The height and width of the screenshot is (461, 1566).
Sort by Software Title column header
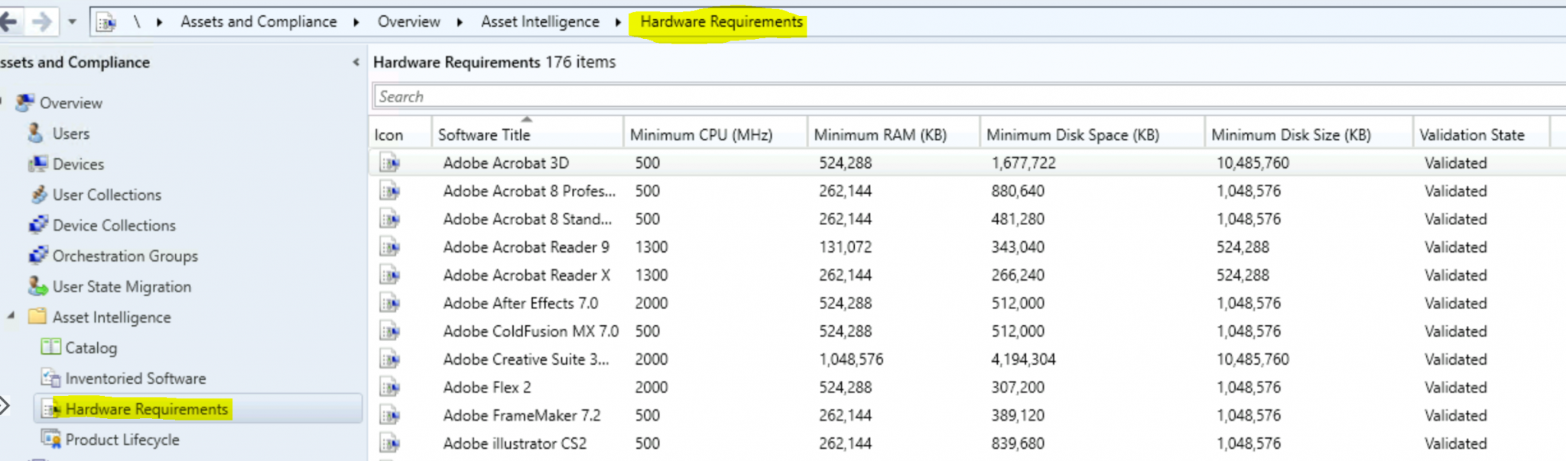tap(528, 134)
